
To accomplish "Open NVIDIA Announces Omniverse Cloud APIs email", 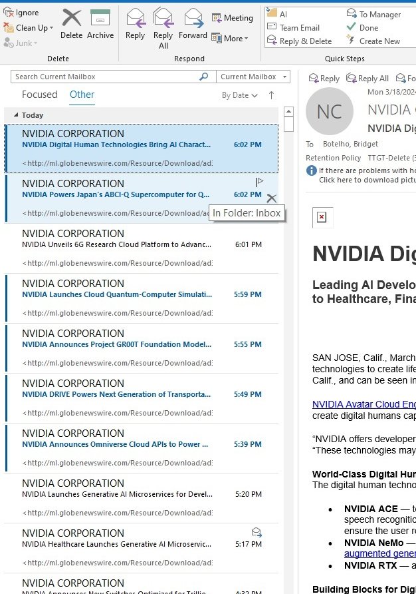I will (x=142, y=448).
